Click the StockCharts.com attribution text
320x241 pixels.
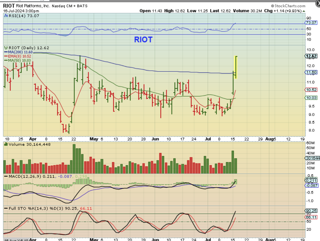point(288,6)
